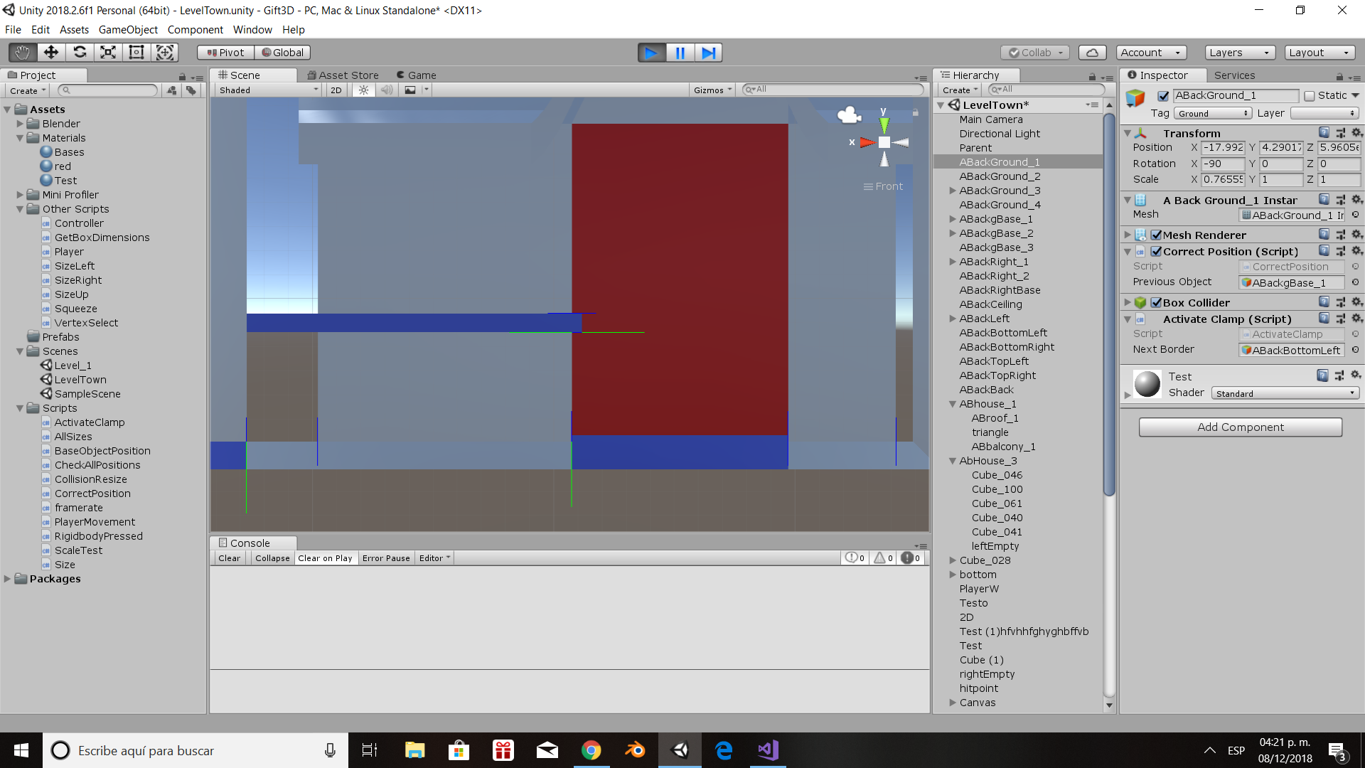Toggle ABackGround_1 active checkbox
Image resolution: width=1365 pixels, height=768 pixels.
pos(1163,96)
